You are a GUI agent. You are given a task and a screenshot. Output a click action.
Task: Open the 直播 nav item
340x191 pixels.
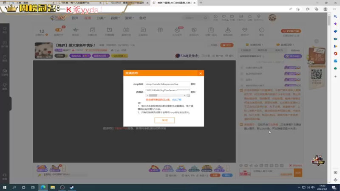88,18
